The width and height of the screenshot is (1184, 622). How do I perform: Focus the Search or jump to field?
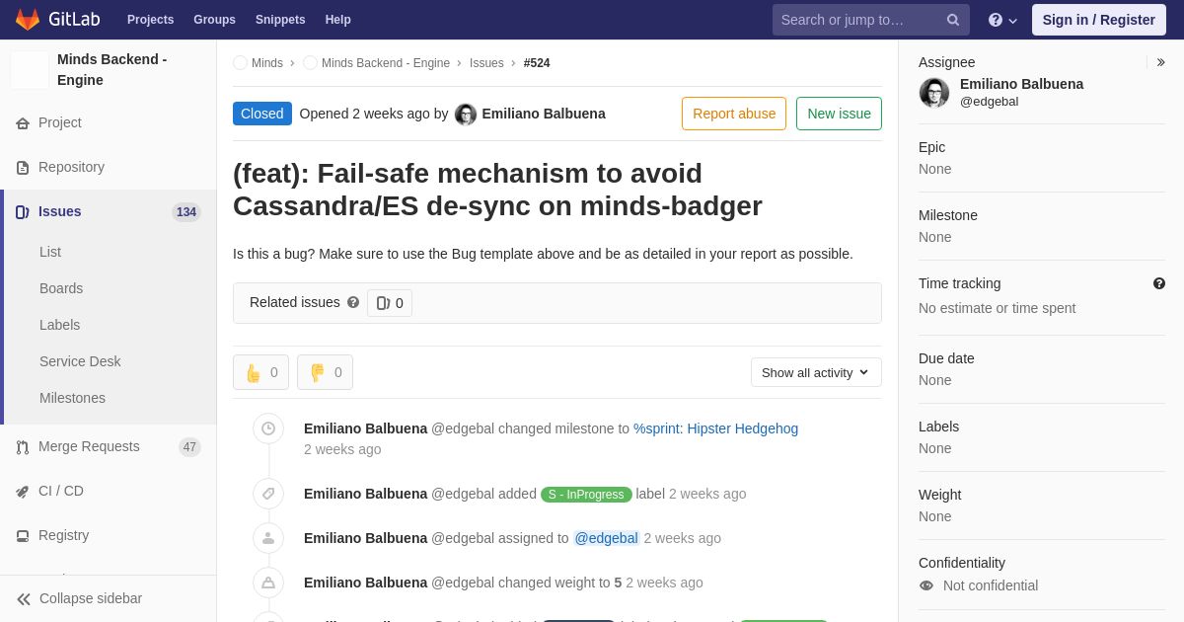click(858, 20)
